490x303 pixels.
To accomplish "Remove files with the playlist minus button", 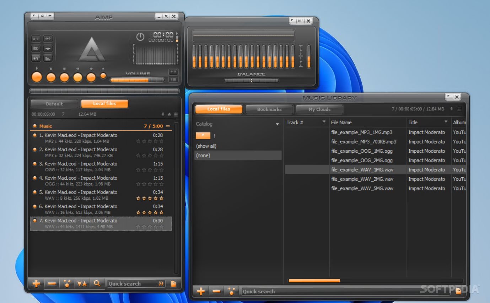I will click(x=52, y=283).
